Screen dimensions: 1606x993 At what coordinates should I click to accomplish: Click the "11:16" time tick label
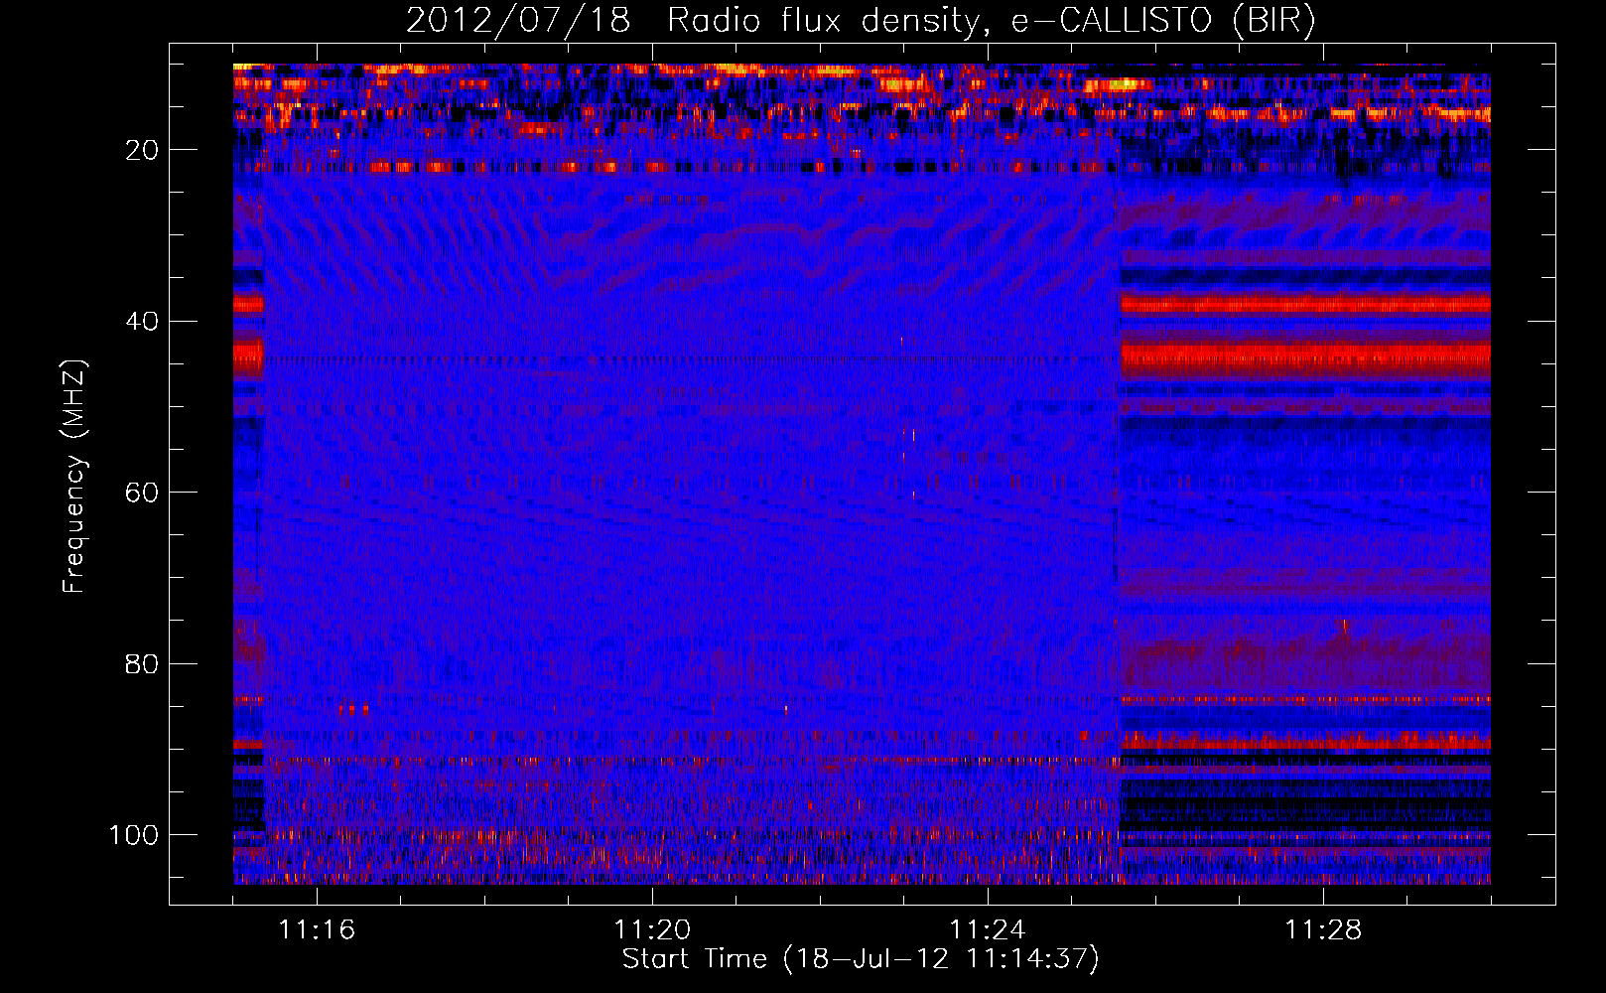(317, 930)
